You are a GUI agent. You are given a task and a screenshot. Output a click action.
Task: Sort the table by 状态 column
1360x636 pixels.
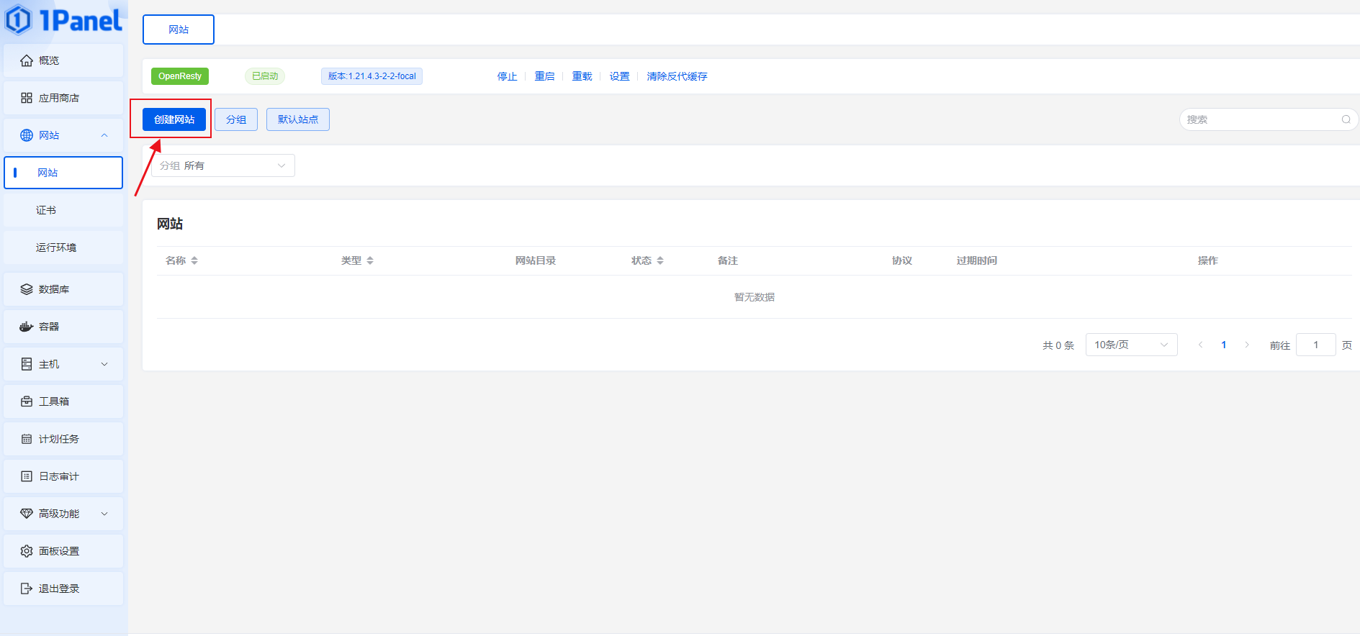[x=660, y=260]
